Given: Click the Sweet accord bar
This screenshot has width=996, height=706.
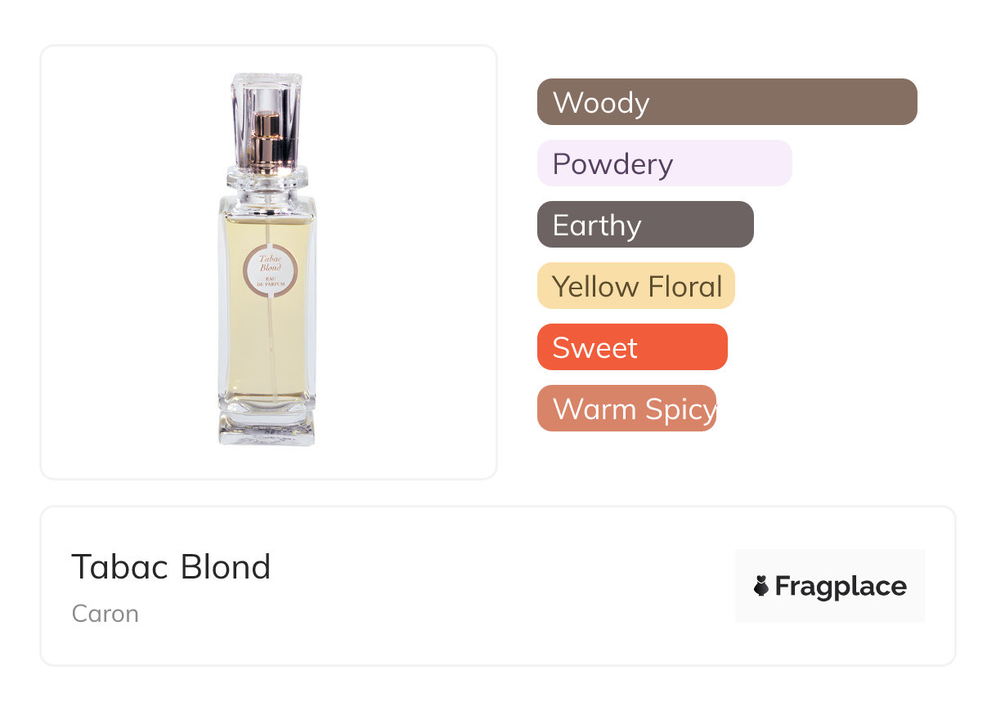Looking at the screenshot, I should (x=632, y=347).
